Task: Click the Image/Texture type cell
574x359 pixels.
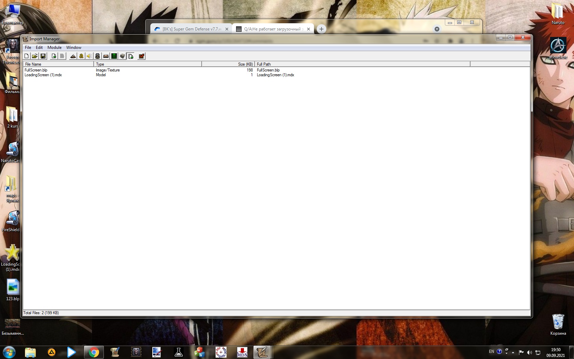Action: point(108,70)
